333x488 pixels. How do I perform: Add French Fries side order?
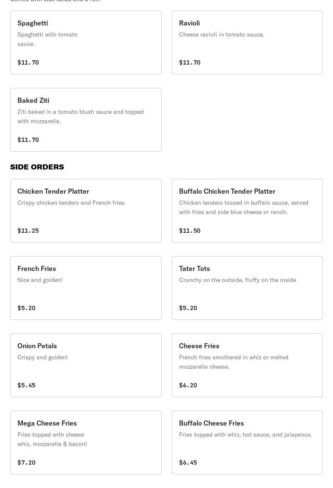pos(86,288)
